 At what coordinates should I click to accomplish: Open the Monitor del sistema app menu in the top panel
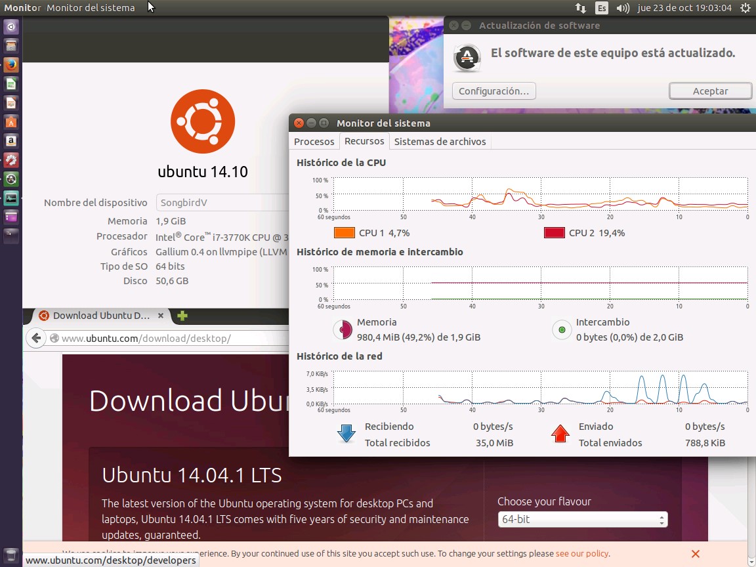point(91,8)
